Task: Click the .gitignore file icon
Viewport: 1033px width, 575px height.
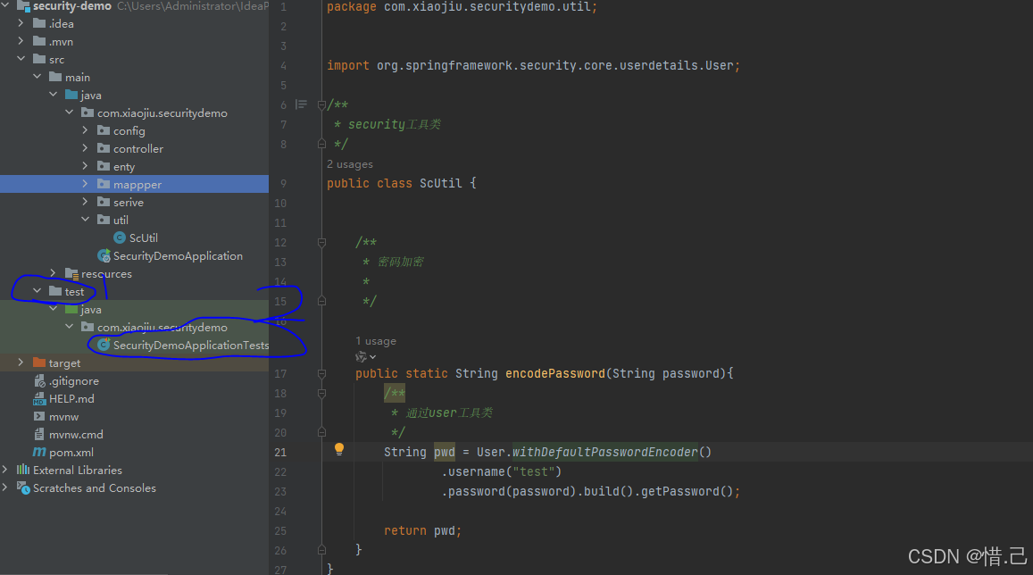Action: [x=39, y=380]
